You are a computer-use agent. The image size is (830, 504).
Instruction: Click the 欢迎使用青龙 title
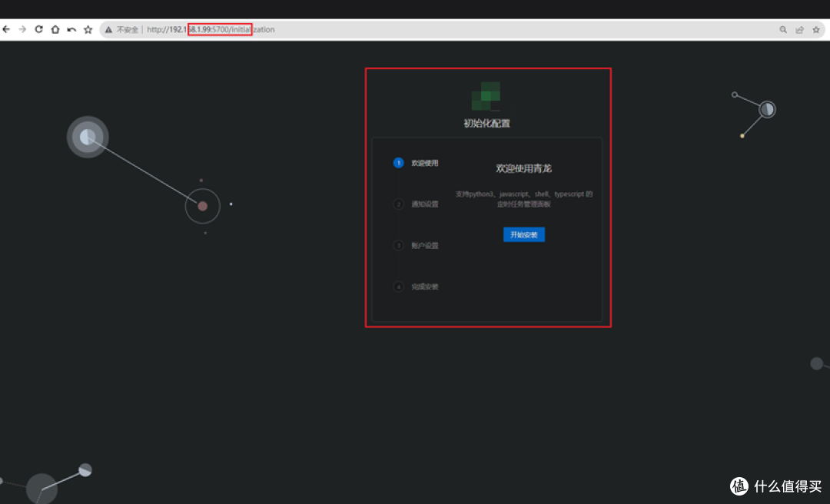pos(523,168)
